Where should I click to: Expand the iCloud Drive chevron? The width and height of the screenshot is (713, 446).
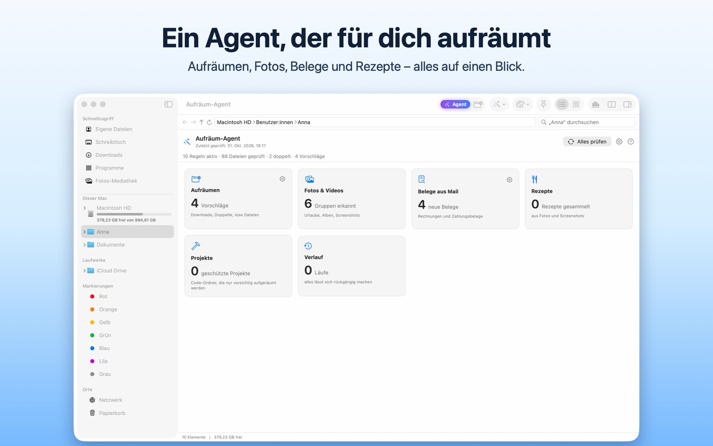pyautogui.click(x=85, y=271)
